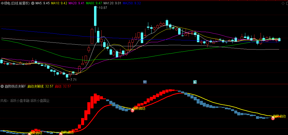Screen dimensions: 288x135
Task: Click the 启动决策线: 32.57 indicator value
Action: pos(40,86)
